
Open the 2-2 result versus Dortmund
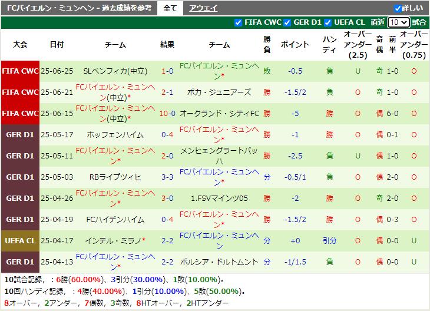(x=167, y=262)
